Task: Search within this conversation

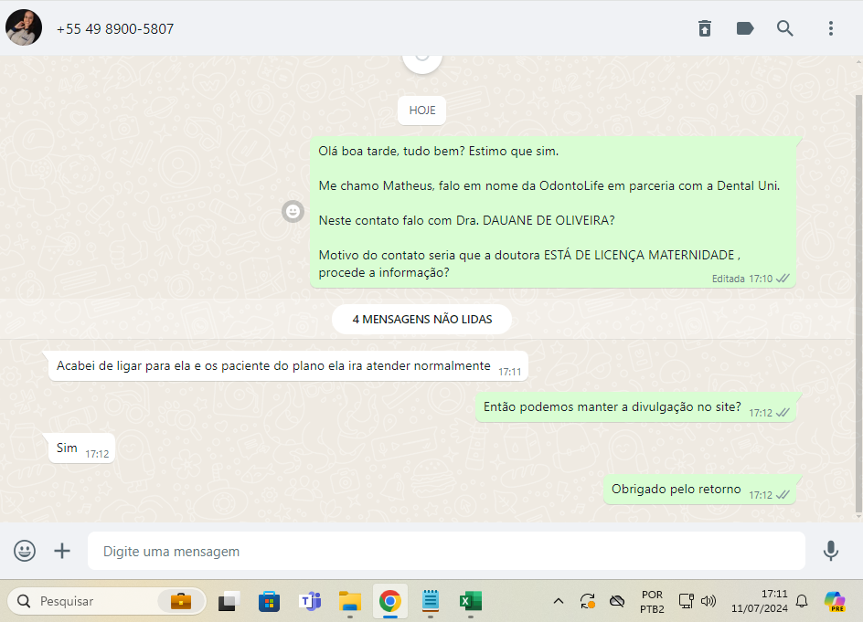Action: [785, 28]
